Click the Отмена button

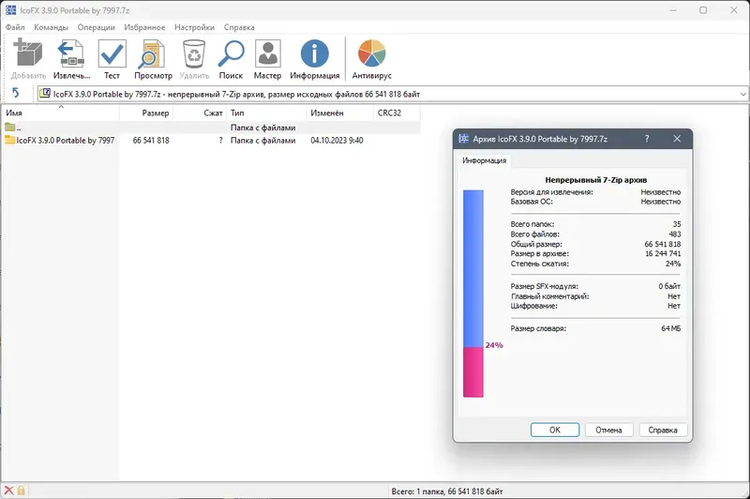[608, 430]
